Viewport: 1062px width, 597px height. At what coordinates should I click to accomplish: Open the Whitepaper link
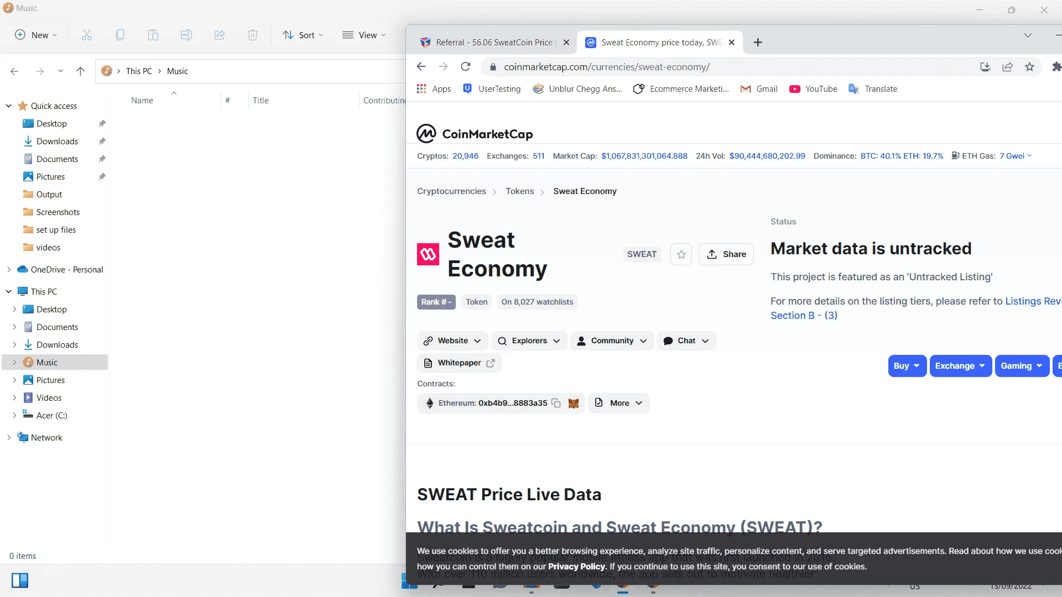point(459,363)
